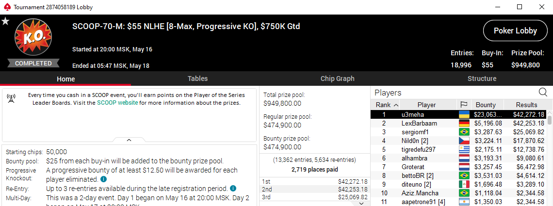Click the Progressive Knockout info icon

[103, 179]
